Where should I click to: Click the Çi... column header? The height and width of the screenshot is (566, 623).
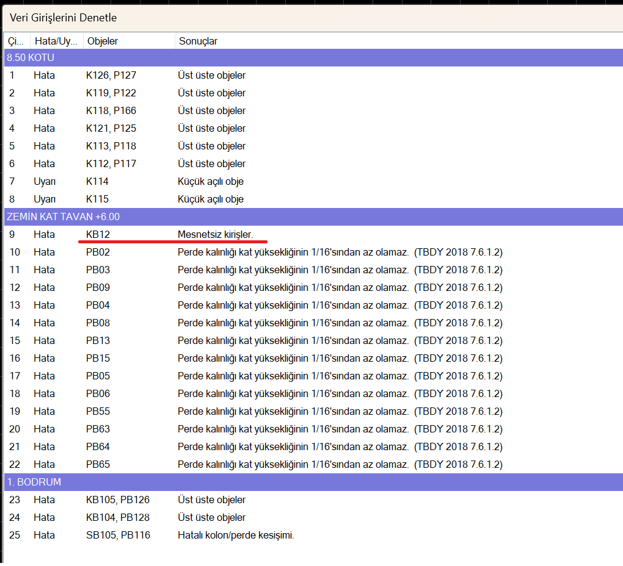tap(15, 41)
